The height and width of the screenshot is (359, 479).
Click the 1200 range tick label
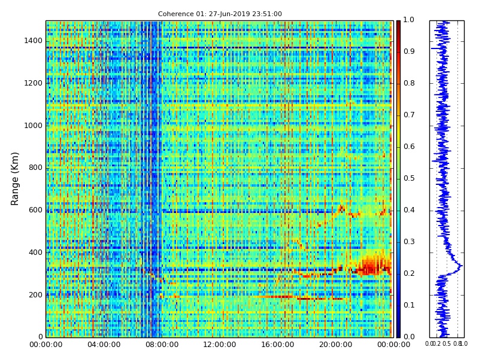pos(34,83)
